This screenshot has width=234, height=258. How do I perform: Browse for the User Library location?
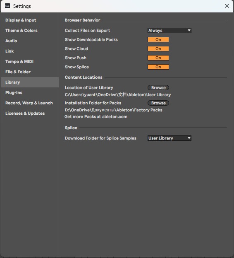point(158,88)
